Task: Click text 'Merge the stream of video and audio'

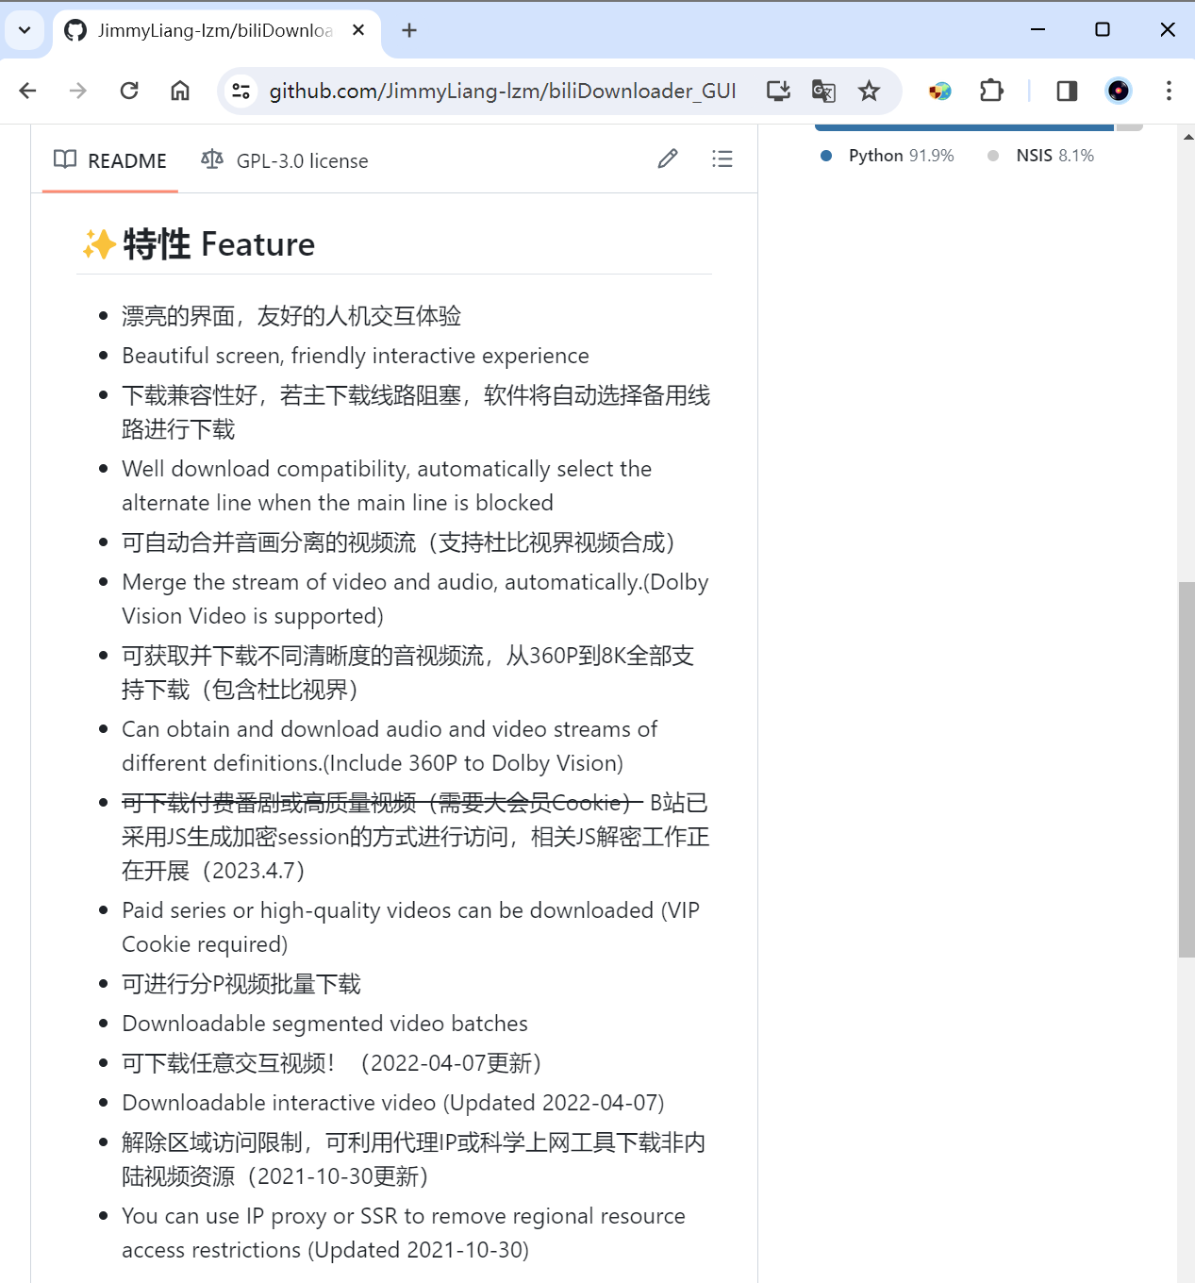Action: click(x=307, y=582)
